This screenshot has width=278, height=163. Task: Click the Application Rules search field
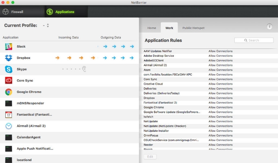[254, 40]
